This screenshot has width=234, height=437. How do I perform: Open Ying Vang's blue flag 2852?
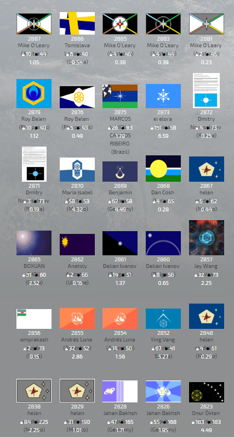coord(163,318)
